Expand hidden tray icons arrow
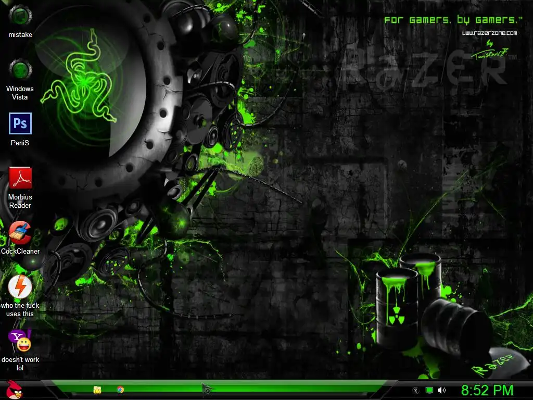The height and width of the screenshot is (400, 533). (416, 391)
